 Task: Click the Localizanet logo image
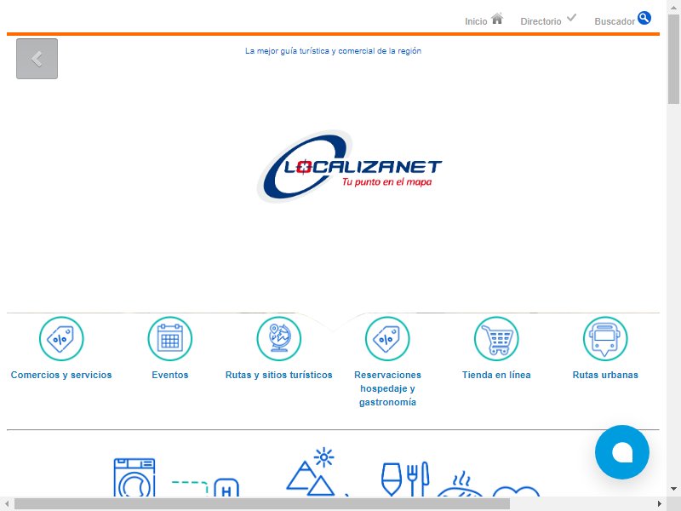(x=350, y=166)
